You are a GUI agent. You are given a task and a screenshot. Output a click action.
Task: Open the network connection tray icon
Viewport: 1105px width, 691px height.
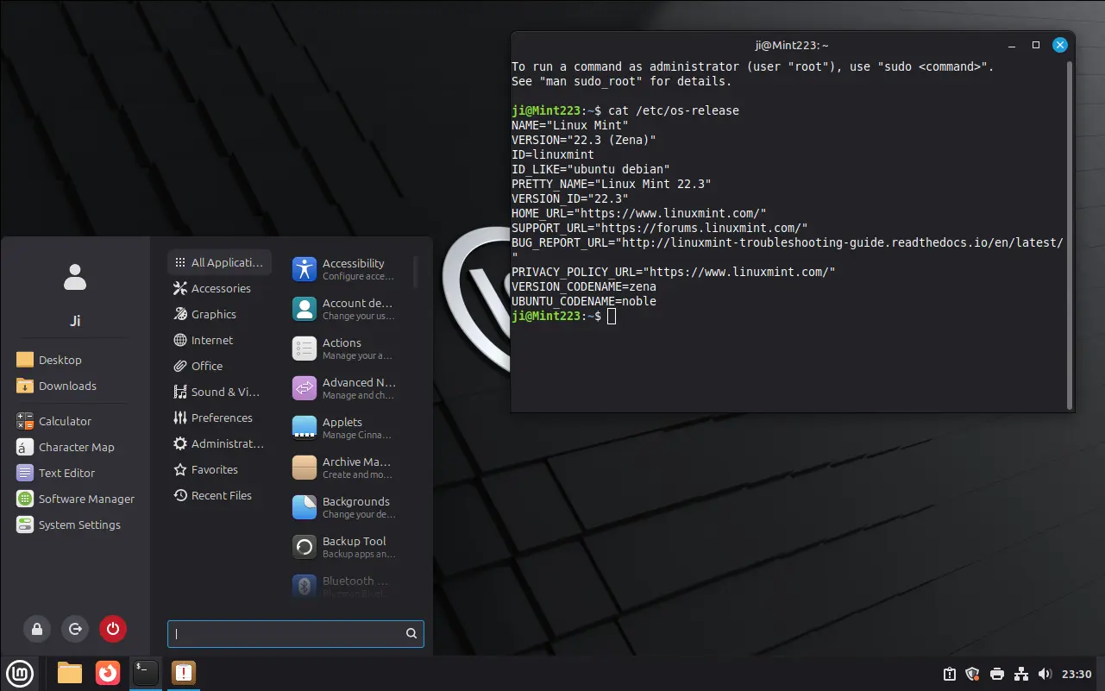click(1021, 674)
